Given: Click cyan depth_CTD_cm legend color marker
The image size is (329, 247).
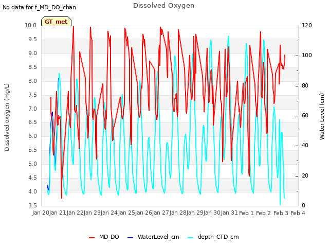Looking at the screenshot, I should coord(191,238).
